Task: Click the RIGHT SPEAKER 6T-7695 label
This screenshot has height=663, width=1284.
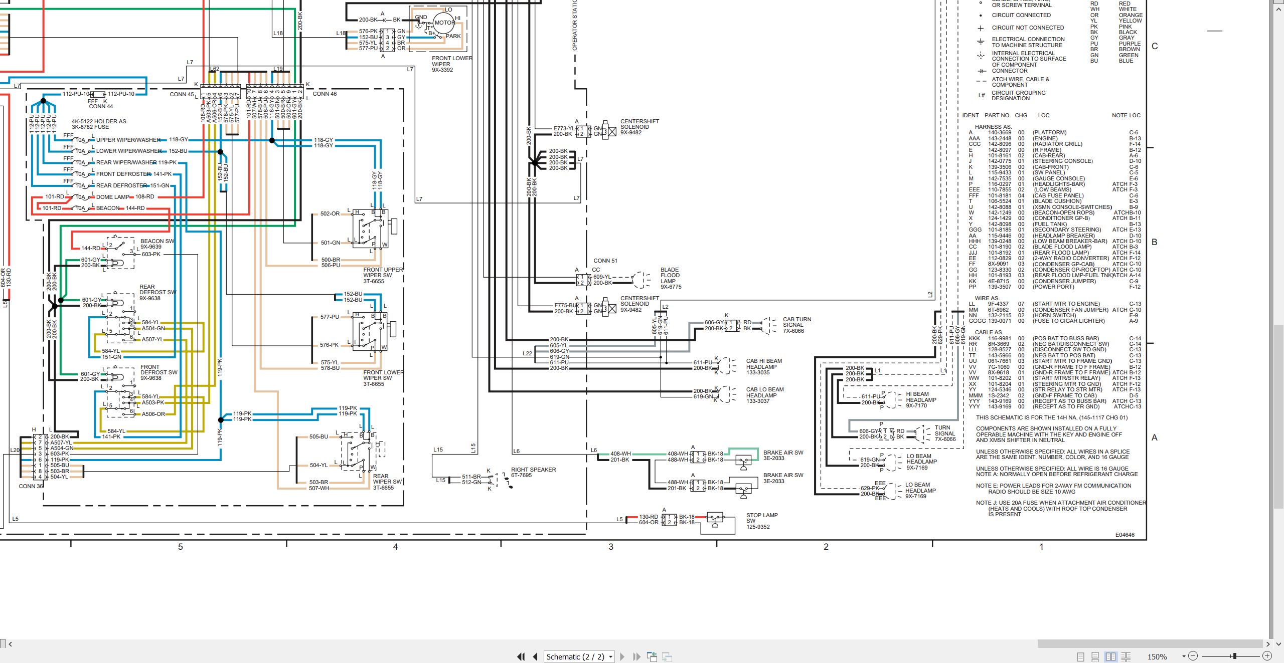Action: [x=533, y=472]
